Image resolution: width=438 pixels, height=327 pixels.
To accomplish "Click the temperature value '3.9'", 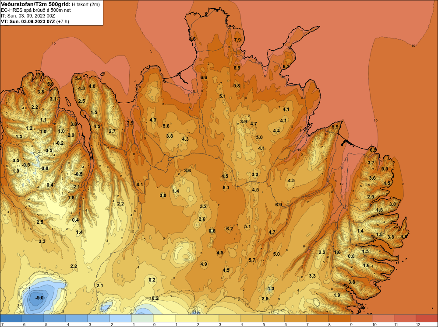I will coord(244,122).
